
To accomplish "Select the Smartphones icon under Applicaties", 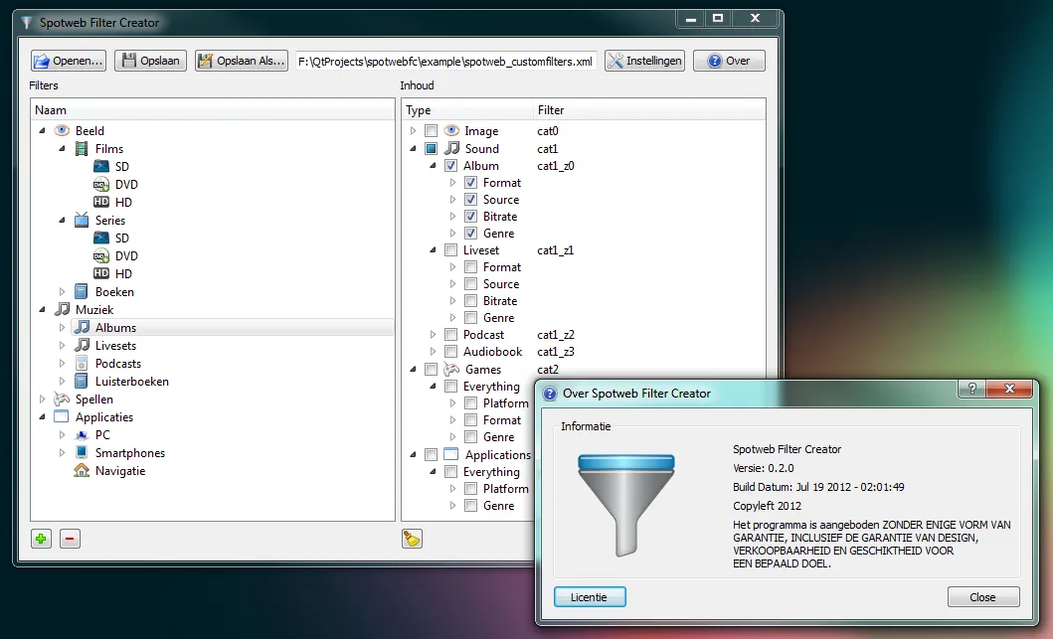I will (x=84, y=452).
